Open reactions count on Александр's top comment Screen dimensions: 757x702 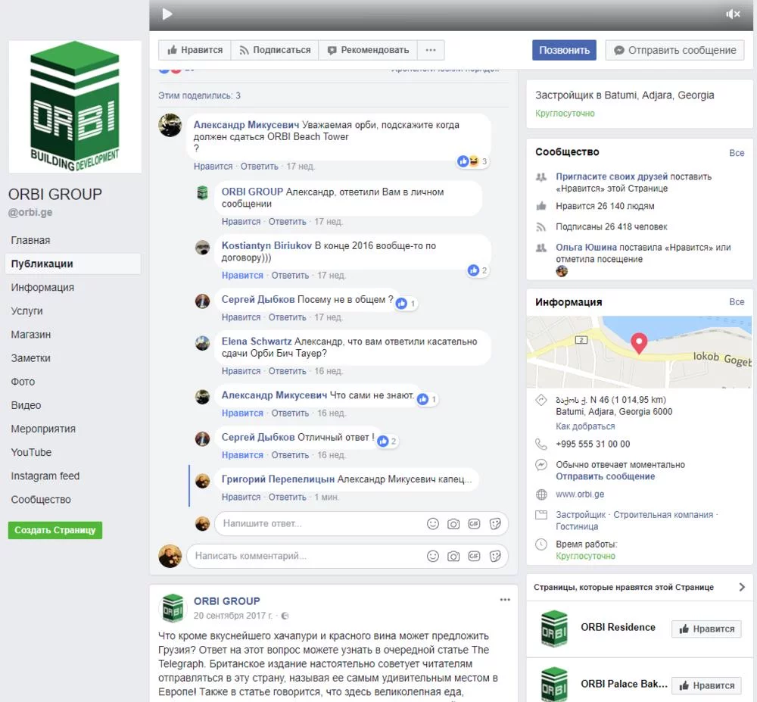[x=472, y=161]
